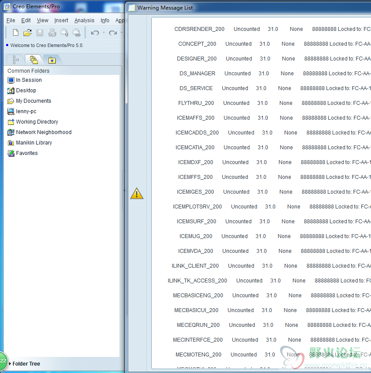Viewport: 371px width, 373px height.
Task: Open the Undo history dropdown arrow
Action: coord(104,33)
